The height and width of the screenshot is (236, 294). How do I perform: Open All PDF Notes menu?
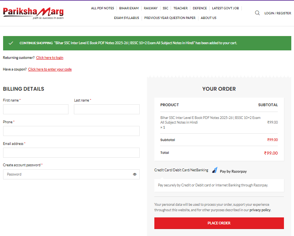(x=103, y=8)
